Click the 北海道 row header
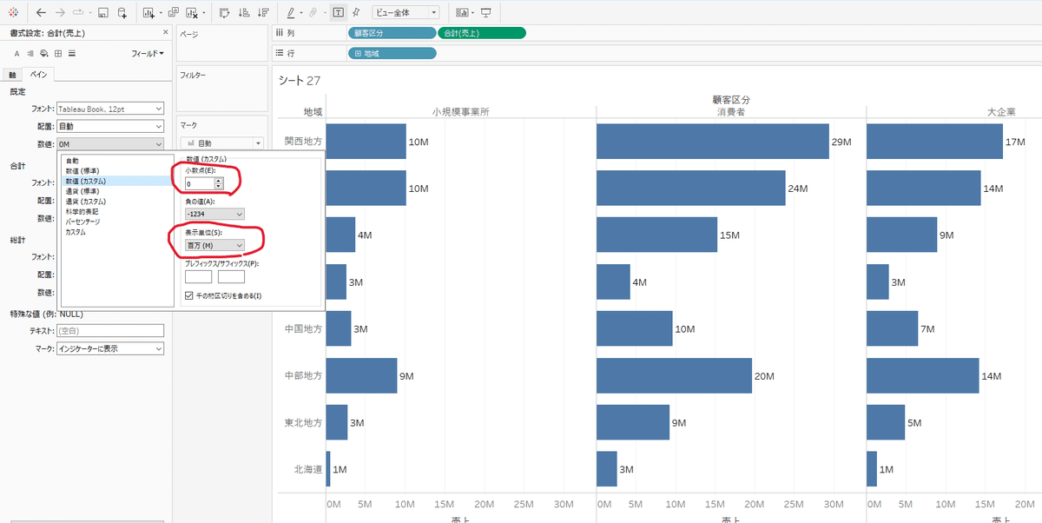 click(308, 469)
